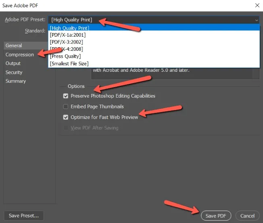Image resolution: width=263 pixels, height=223 pixels.
Task: View the Summary section
Action: coord(16,81)
